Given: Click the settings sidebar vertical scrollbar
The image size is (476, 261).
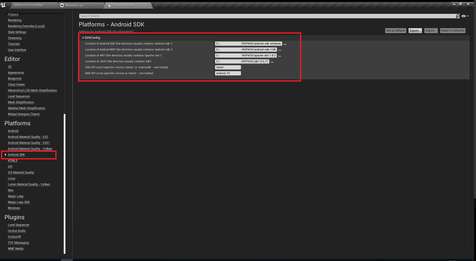Looking at the screenshot, I should (x=65, y=184).
